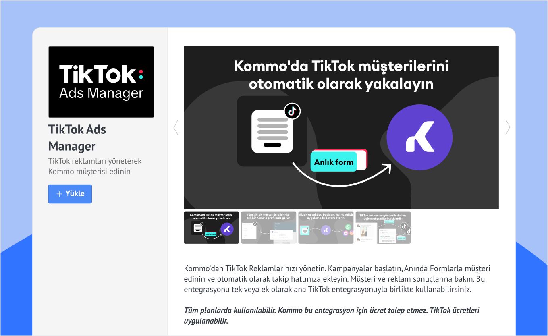Click the "Kommo'dan TikTok Reklamlarınızı yönetin" description paragraph
This screenshot has height=336, width=548.
tap(337, 279)
